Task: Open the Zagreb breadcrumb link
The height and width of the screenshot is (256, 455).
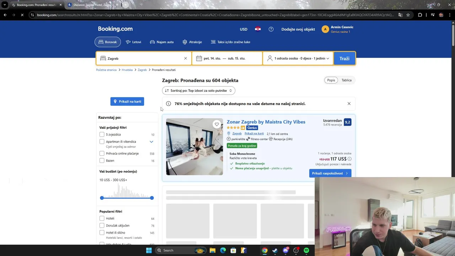Action: tap(142, 70)
